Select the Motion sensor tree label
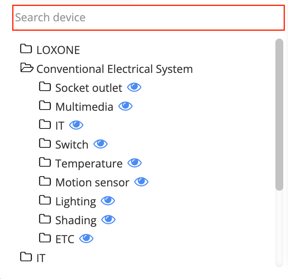288x279 pixels. coord(92,182)
